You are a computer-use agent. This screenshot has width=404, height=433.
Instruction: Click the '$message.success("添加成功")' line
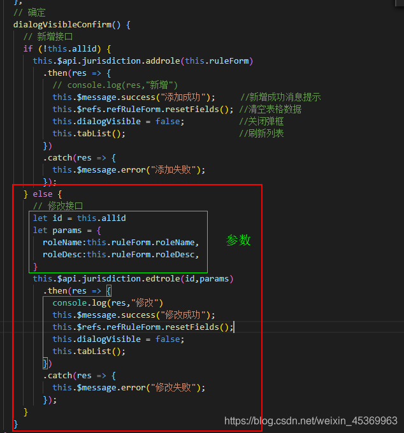tap(134, 97)
